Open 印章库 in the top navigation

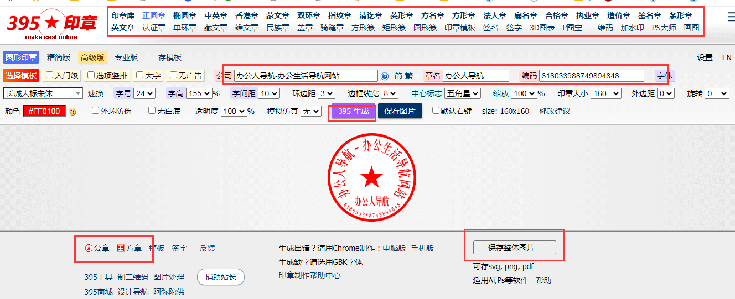tap(123, 15)
